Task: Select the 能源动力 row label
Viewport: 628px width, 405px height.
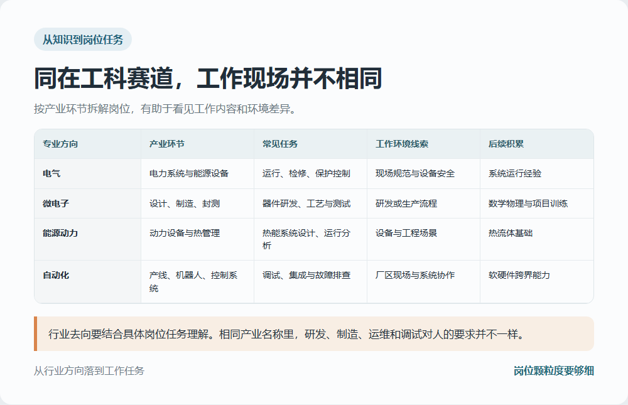Action: [x=88, y=239]
